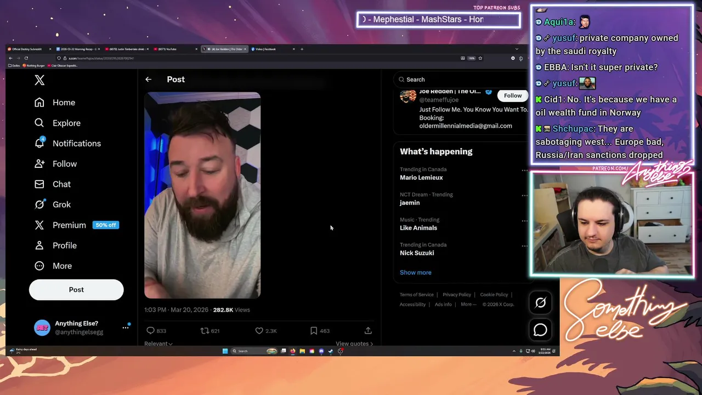Click Show more under trends
This screenshot has width=702, height=395.
click(x=416, y=273)
